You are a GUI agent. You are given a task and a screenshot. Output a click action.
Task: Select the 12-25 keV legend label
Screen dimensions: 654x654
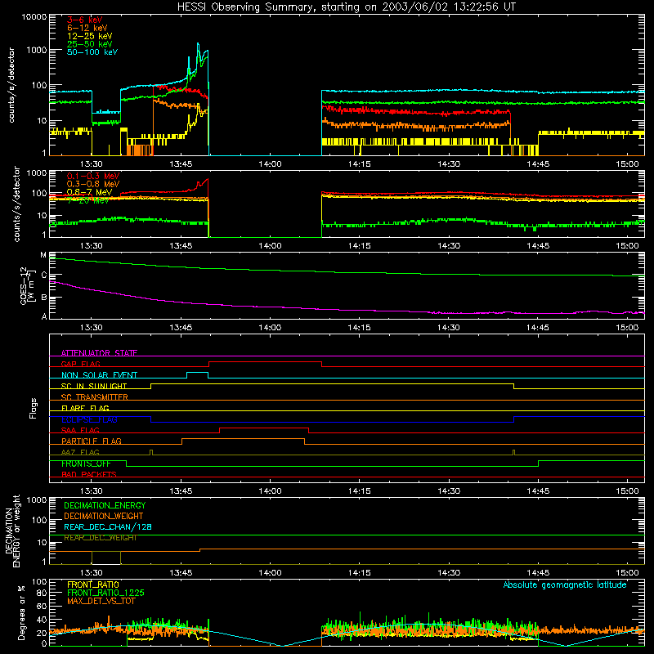point(90,36)
